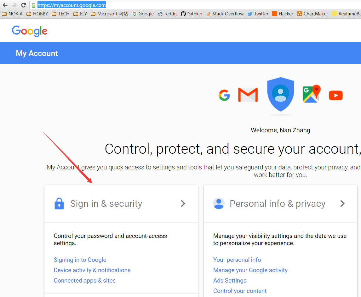Open Device activity & notifications link
The height and width of the screenshot is (297, 361).
click(x=92, y=270)
